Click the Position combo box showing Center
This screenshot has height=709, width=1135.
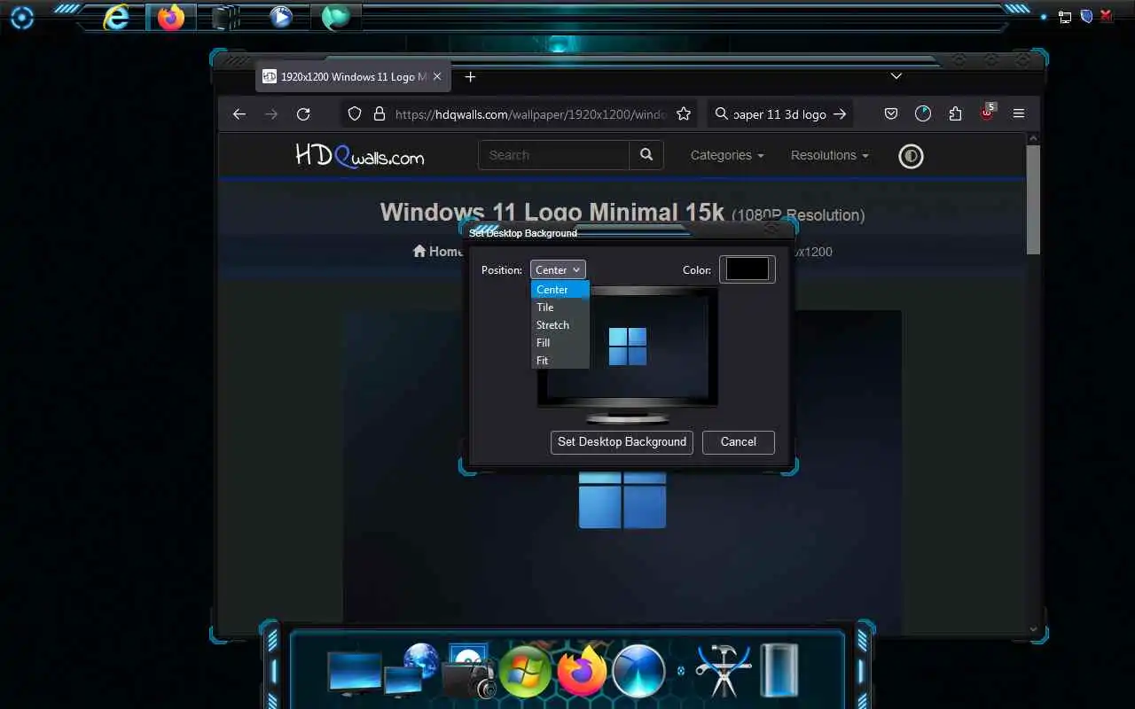click(x=558, y=270)
